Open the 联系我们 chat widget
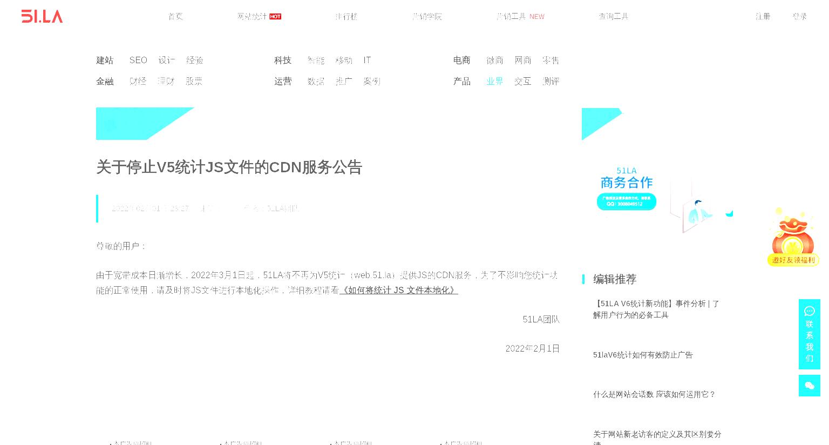 coord(809,334)
